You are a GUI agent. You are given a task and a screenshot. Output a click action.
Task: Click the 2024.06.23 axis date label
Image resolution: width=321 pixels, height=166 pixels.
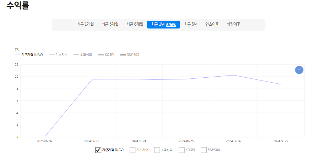[x=92, y=141]
